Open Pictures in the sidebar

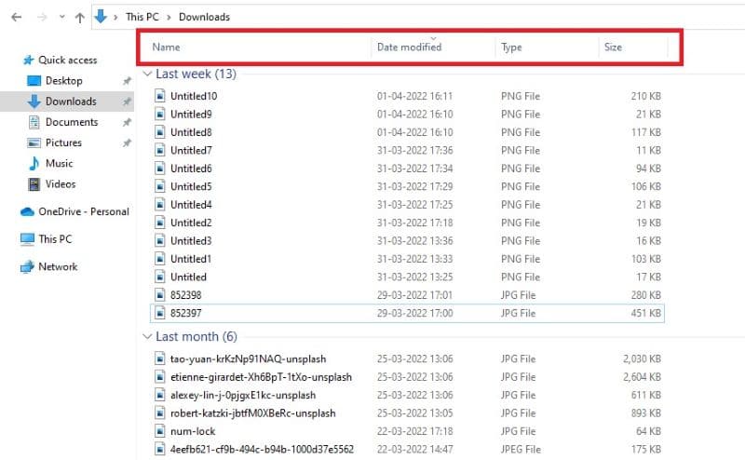click(63, 142)
